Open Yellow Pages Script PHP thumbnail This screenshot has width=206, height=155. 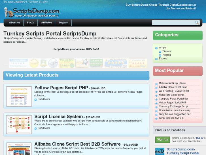point(19,96)
